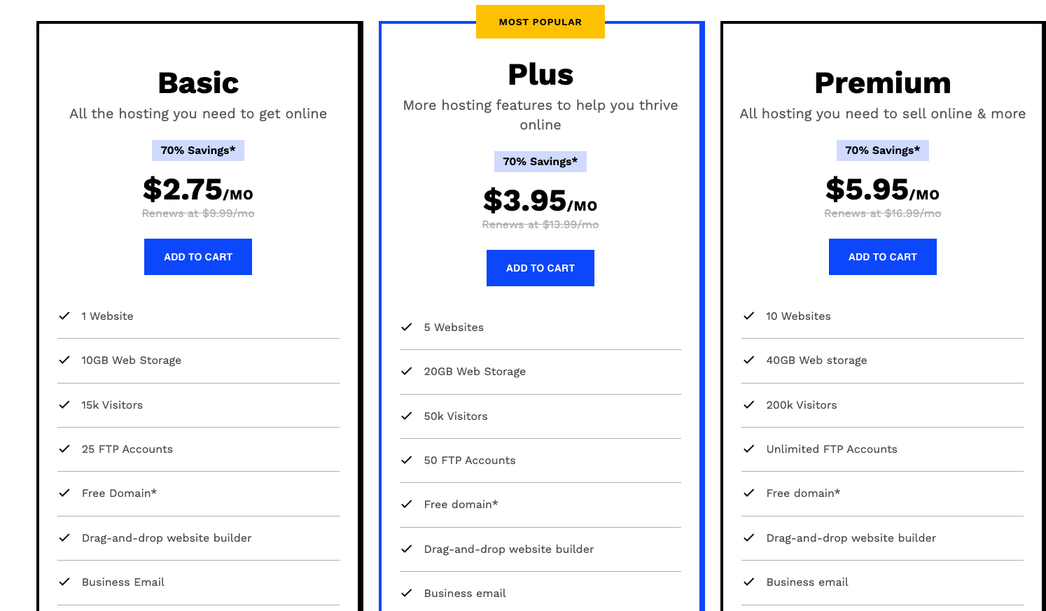Add the Plus plan to cart
The height and width of the screenshot is (611, 1046).
point(540,268)
